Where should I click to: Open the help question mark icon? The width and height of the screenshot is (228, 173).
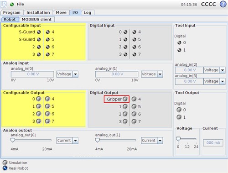(x=223, y=4)
